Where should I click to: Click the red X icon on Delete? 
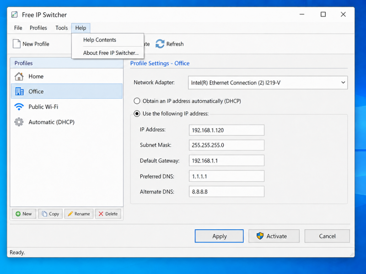coord(101,214)
